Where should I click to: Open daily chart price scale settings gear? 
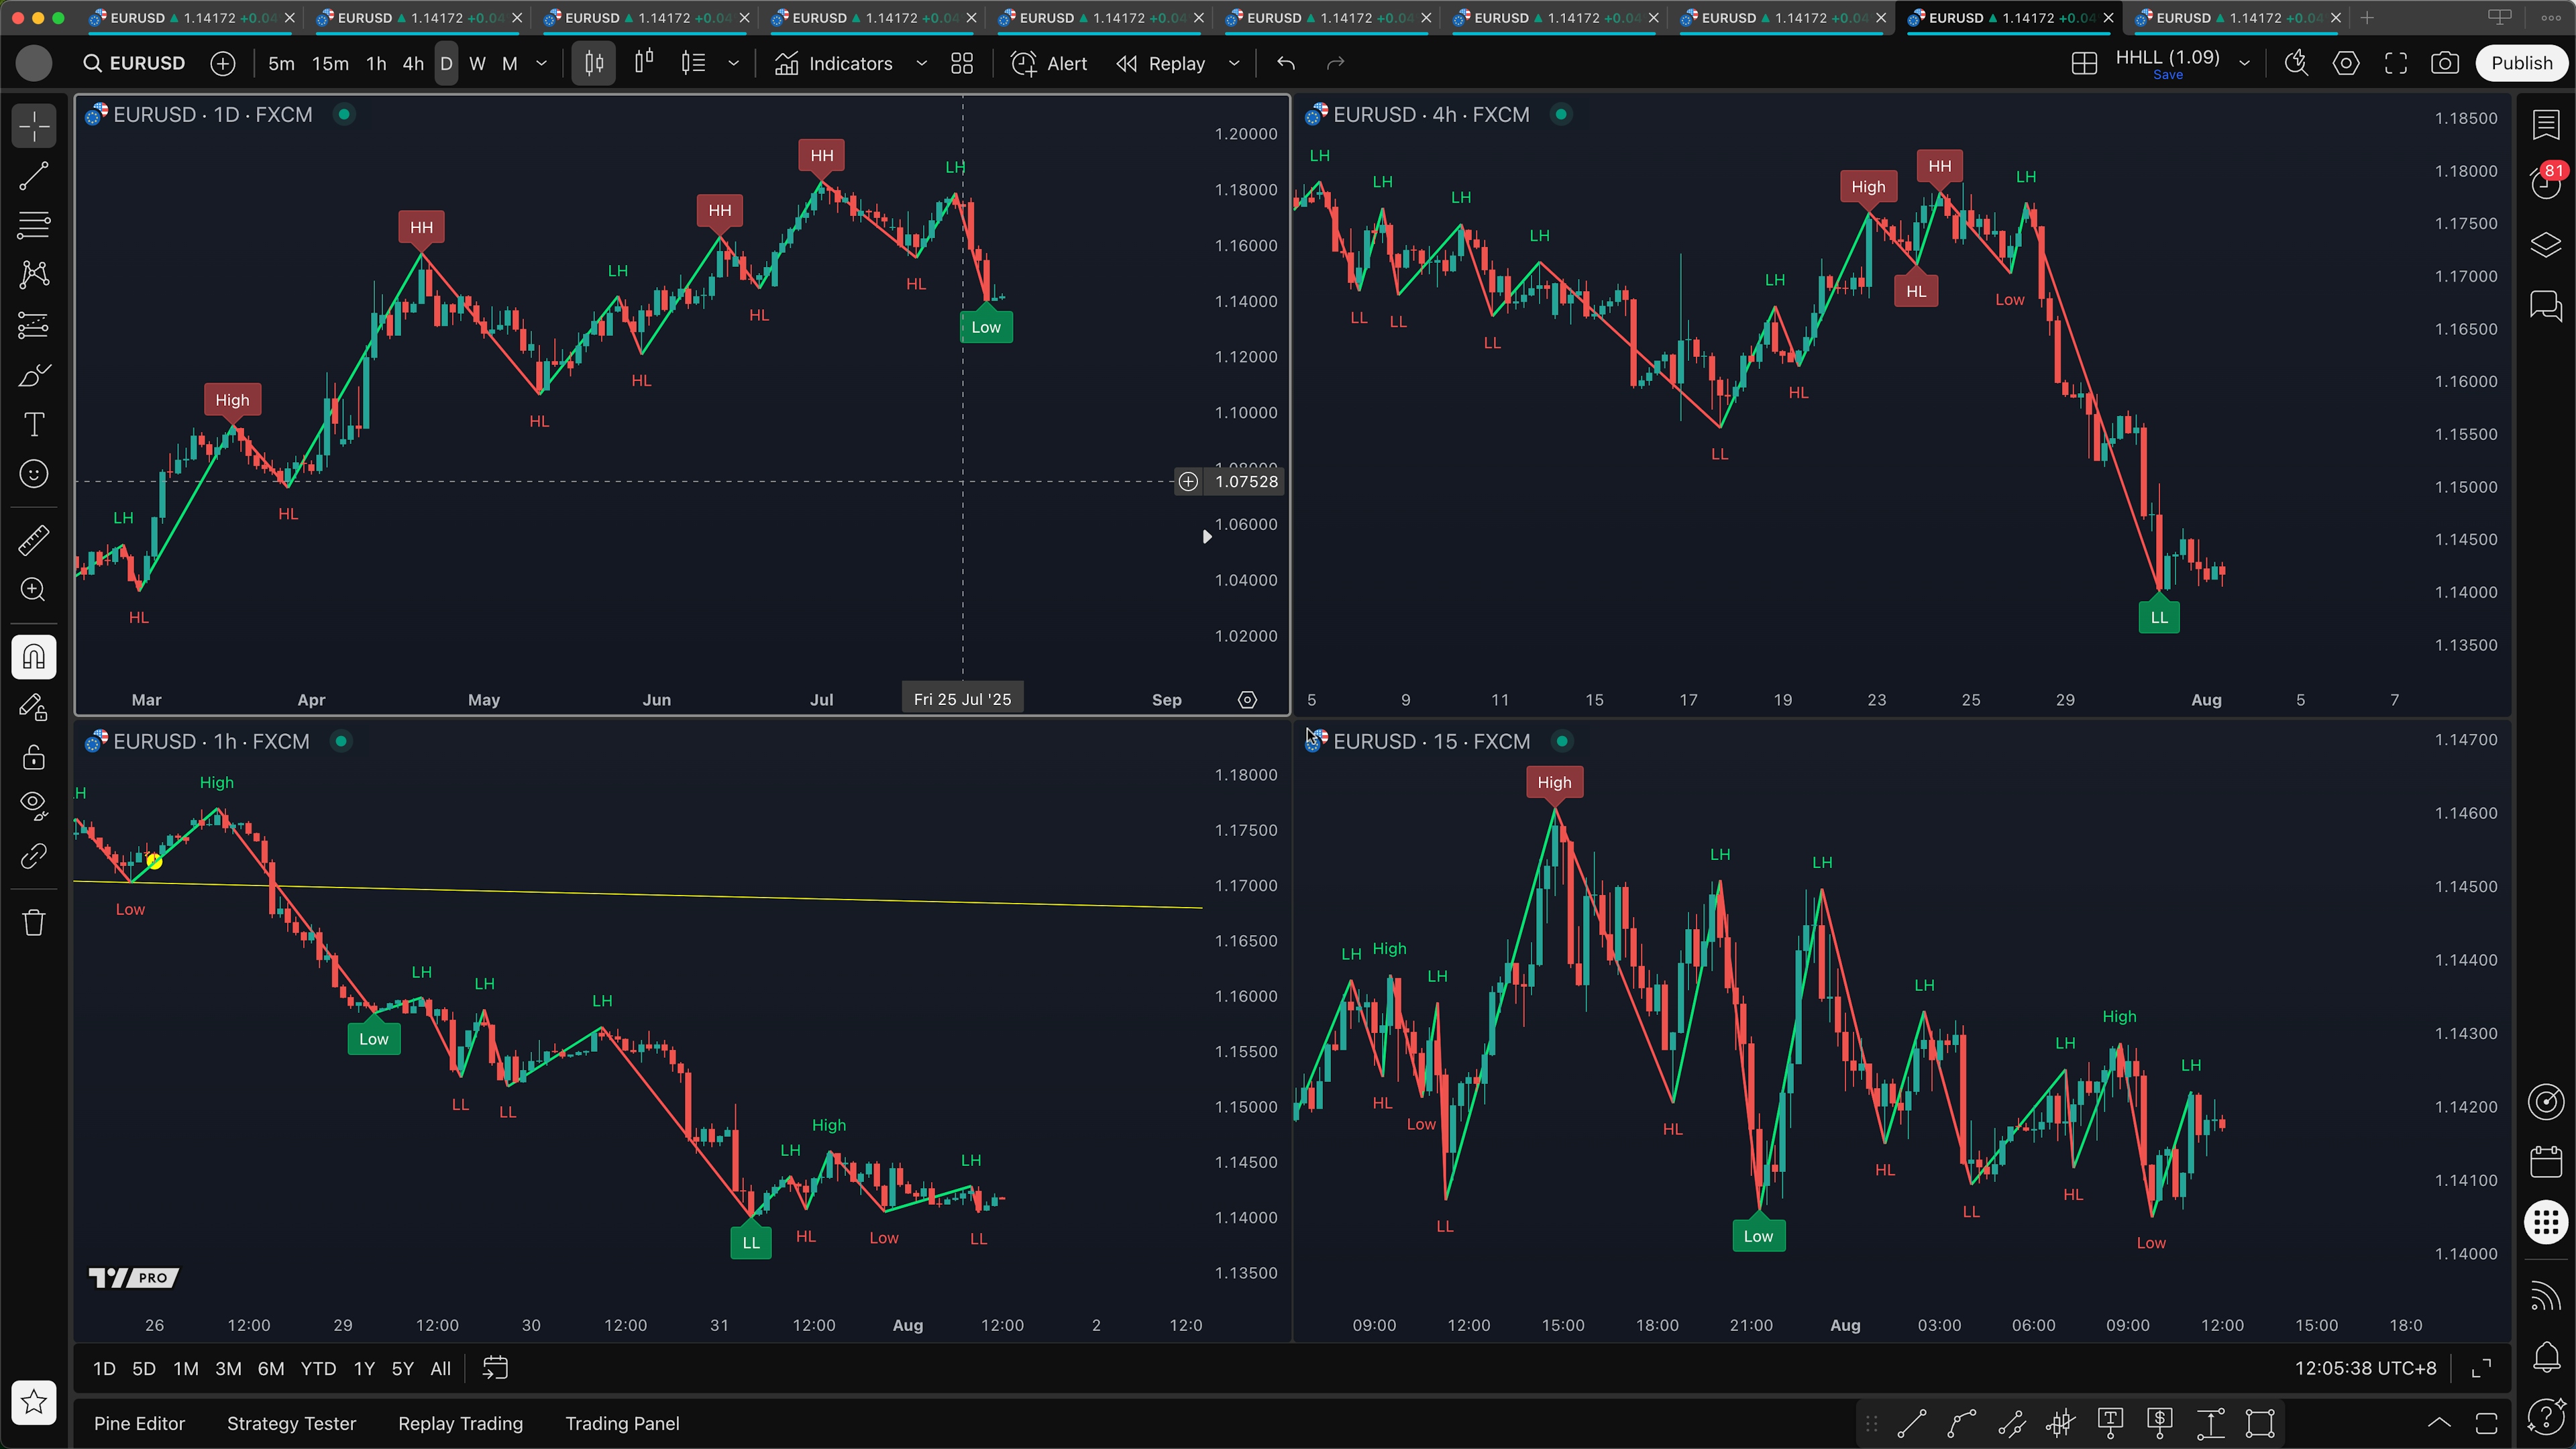pyautogui.click(x=1247, y=700)
